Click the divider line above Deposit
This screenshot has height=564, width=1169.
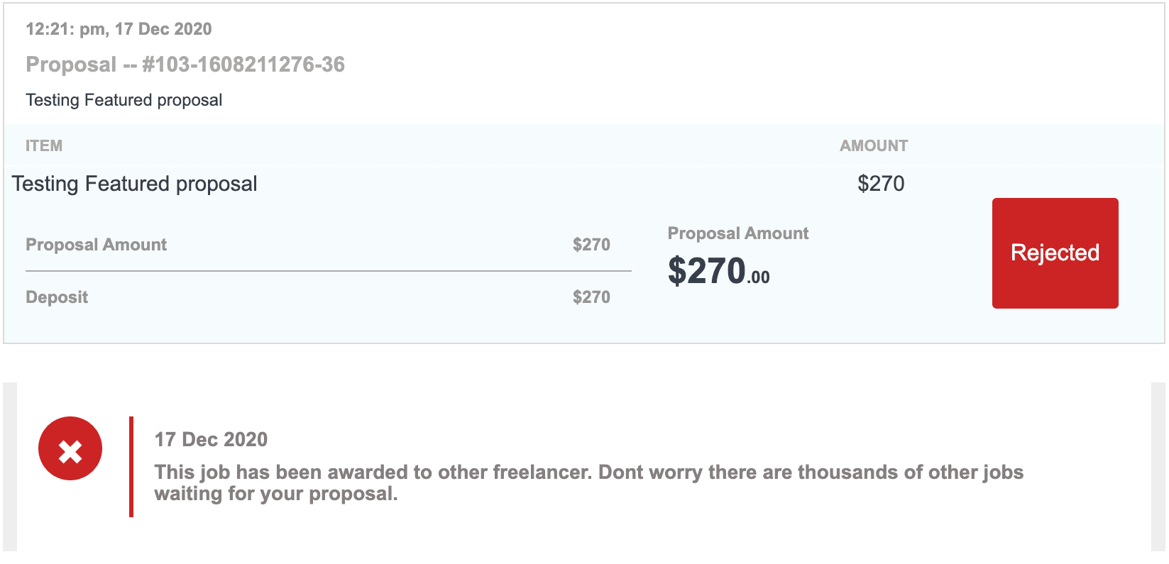point(328,271)
